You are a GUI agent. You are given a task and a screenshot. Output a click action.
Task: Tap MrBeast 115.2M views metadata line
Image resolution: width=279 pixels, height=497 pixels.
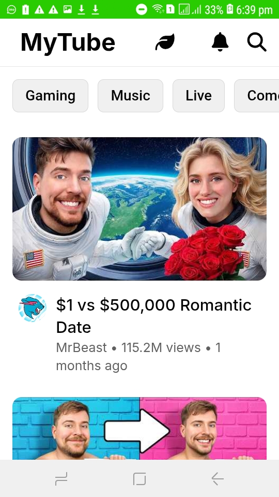(x=138, y=357)
